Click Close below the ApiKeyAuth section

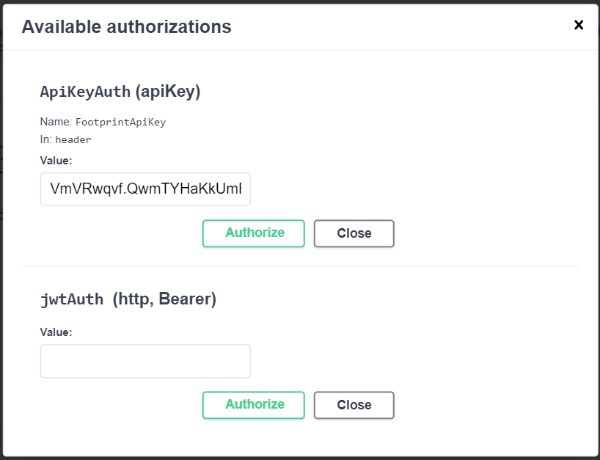[354, 233]
